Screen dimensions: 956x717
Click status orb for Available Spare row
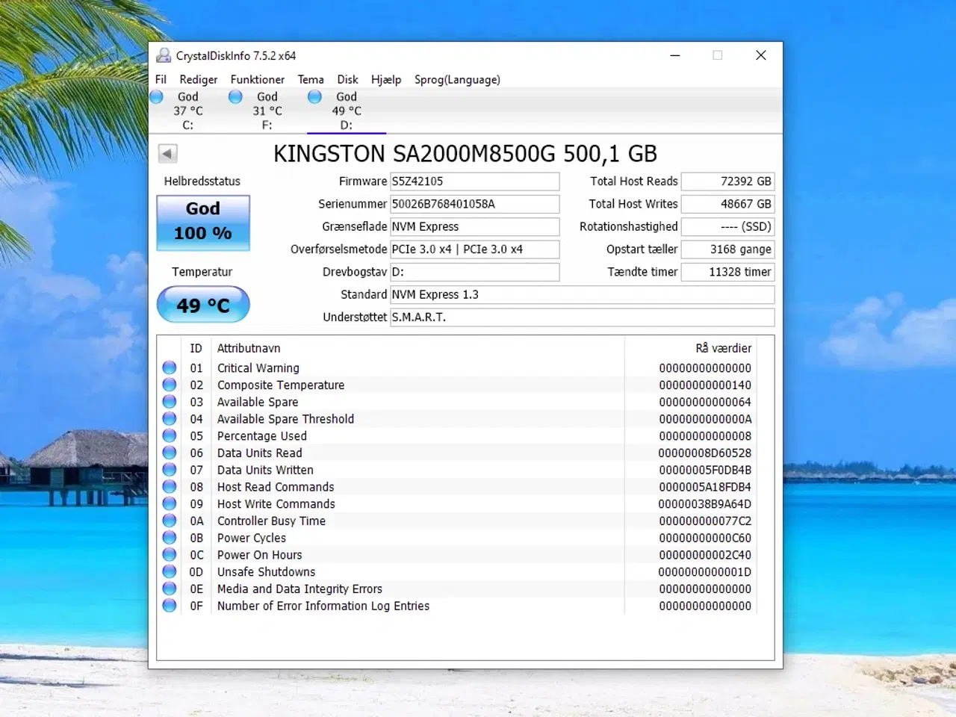pos(170,402)
